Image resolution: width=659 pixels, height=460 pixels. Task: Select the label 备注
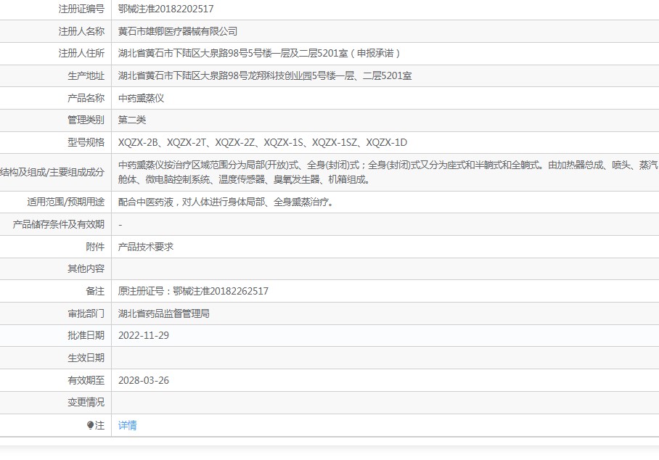tap(95, 291)
